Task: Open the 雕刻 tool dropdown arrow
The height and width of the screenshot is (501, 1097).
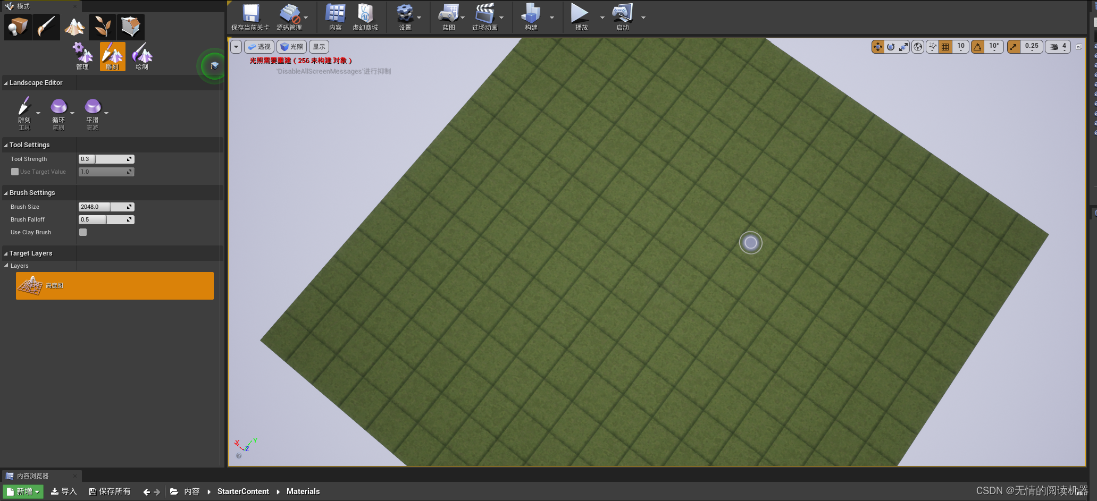Action: (x=38, y=113)
